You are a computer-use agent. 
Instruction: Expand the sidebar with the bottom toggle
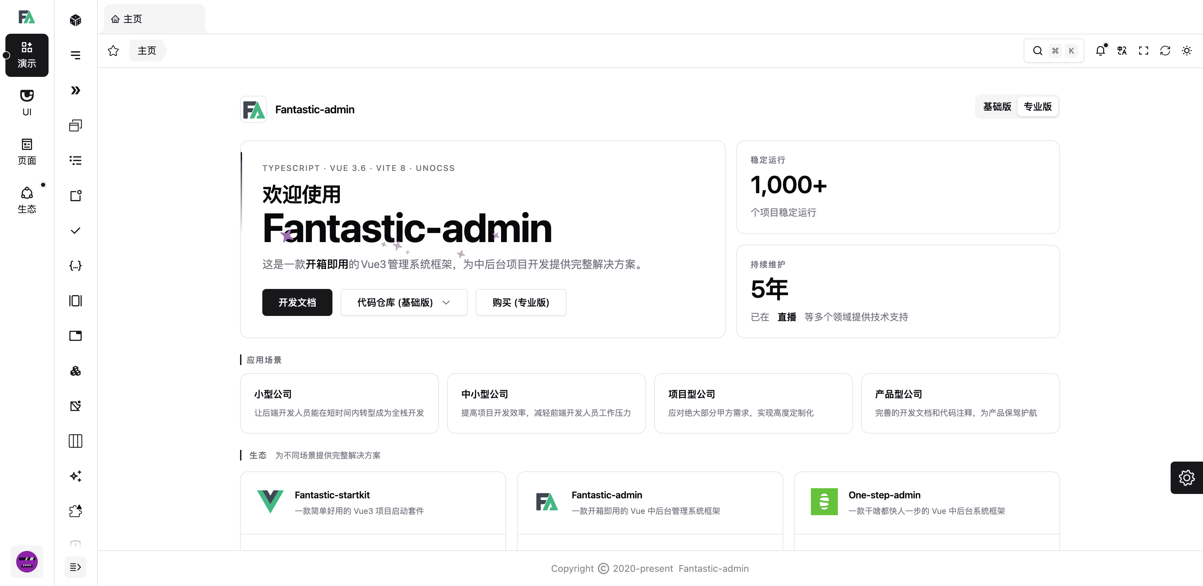click(75, 567)
